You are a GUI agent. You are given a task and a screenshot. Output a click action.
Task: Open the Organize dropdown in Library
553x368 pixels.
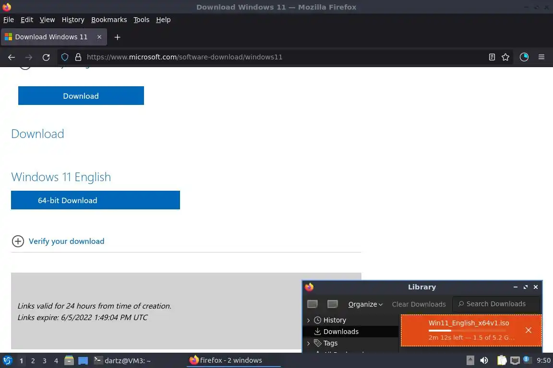[365, 304]
